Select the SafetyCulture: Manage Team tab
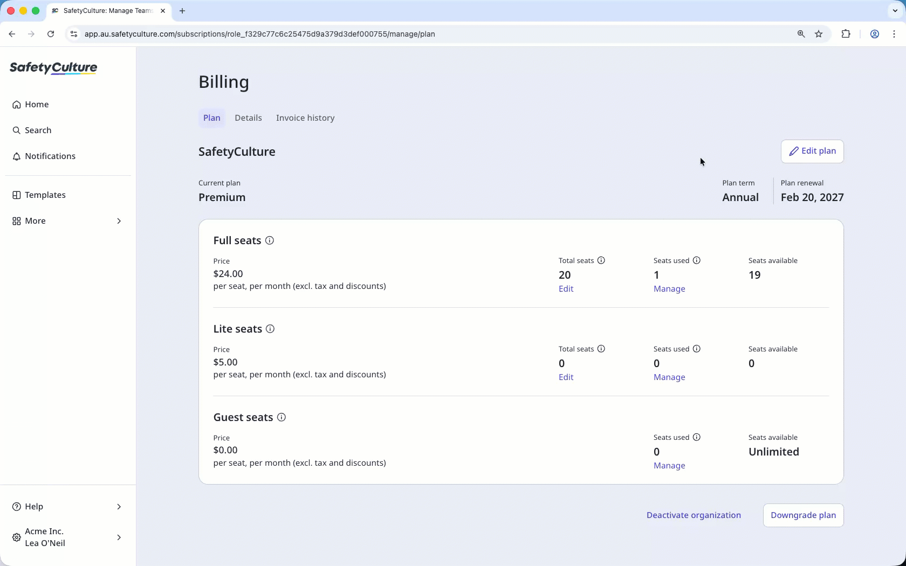 click(x=108, y=11)
